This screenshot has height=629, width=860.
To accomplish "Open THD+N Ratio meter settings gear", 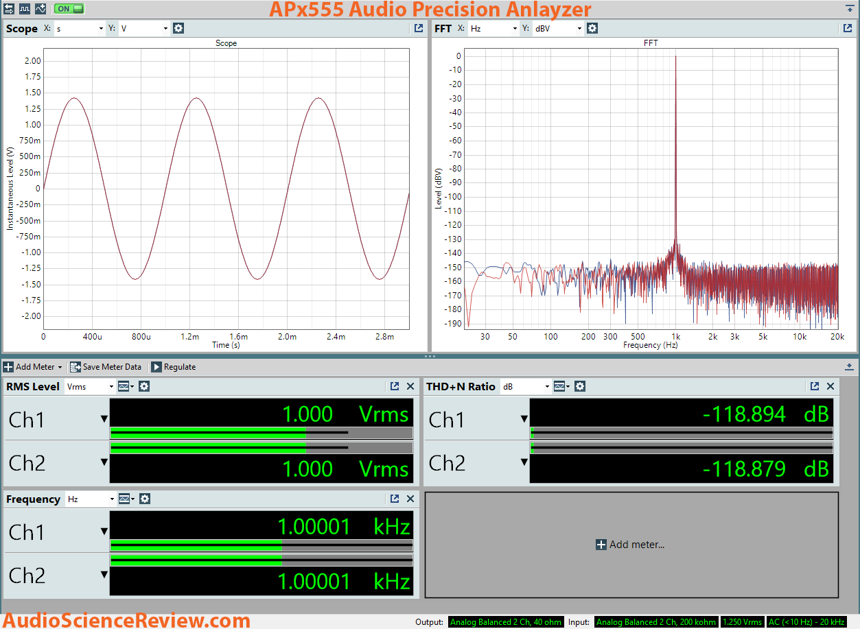I will 580,387.
